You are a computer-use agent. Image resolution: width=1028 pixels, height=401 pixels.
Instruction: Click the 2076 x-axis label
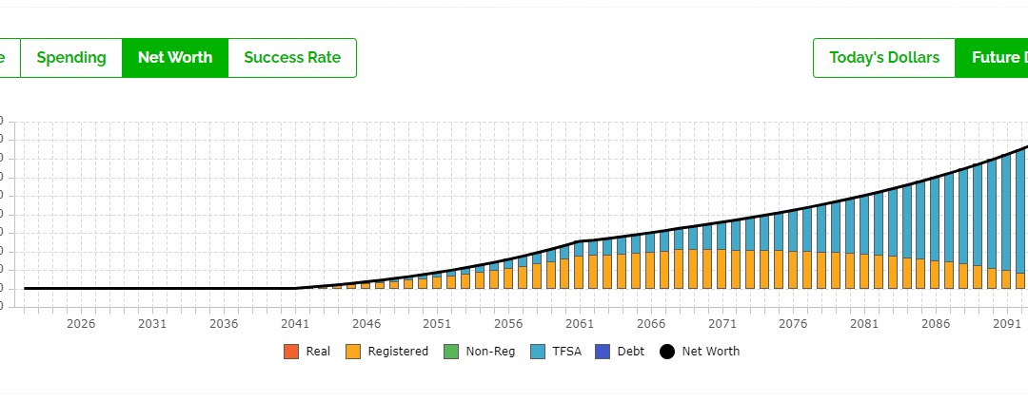coord(793,324)
